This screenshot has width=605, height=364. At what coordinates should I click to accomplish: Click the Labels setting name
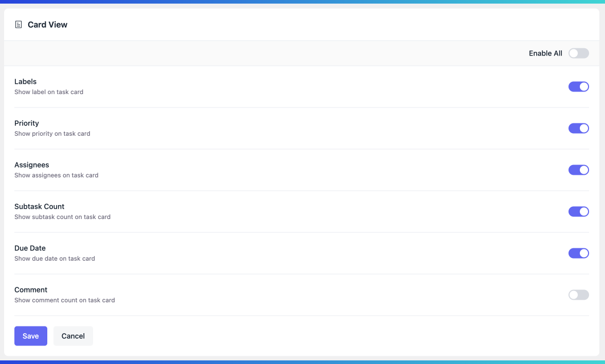point(25,81)
